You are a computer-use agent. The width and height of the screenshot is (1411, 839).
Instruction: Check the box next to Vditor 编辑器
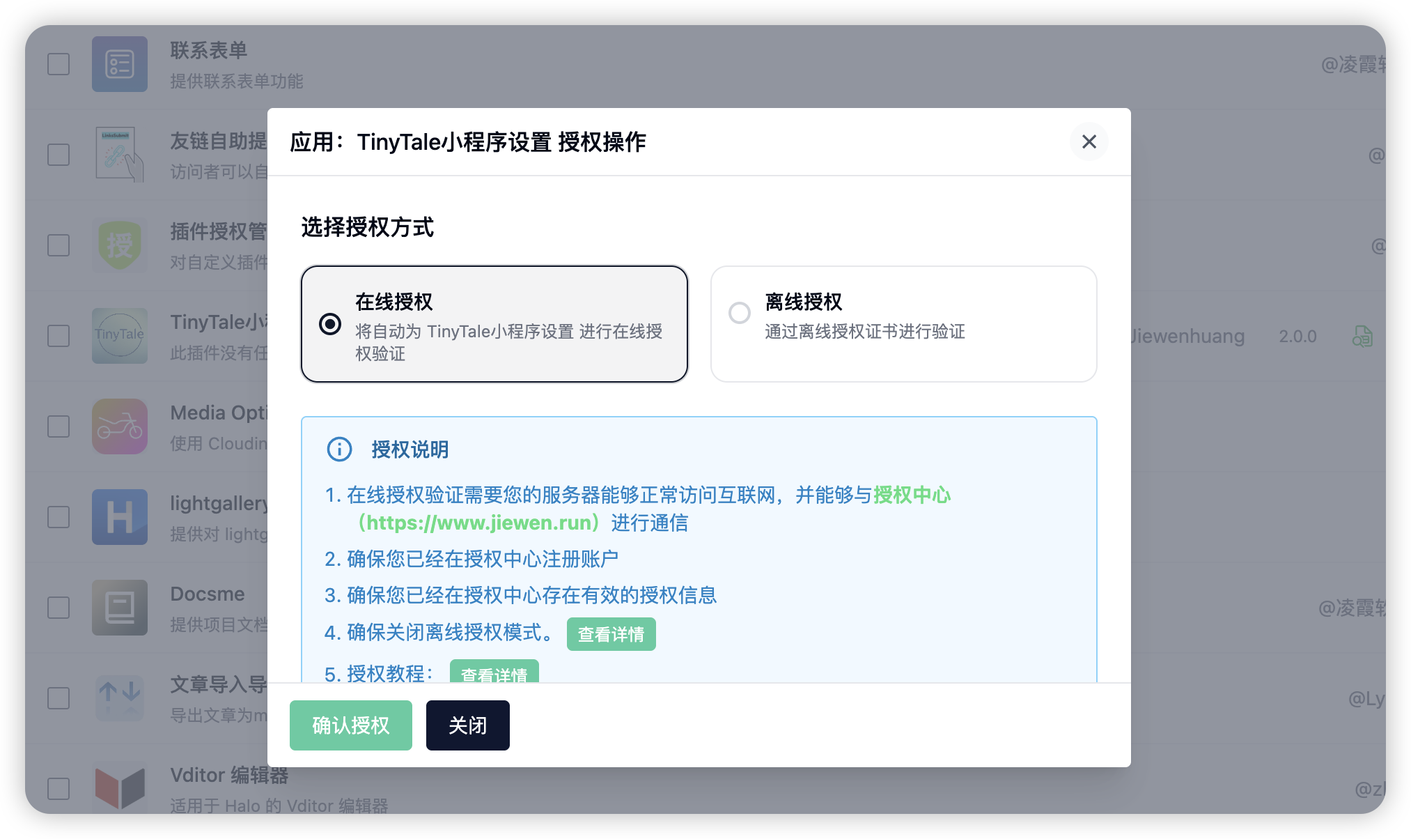point(59,789)
